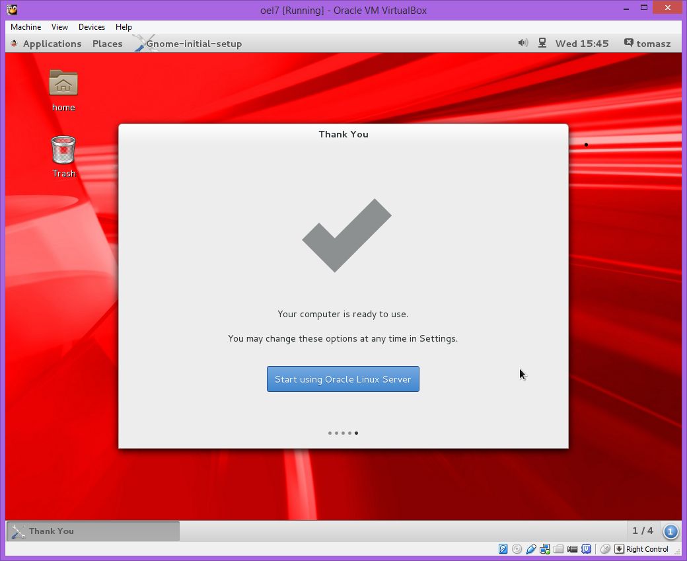Click the VirtualBox window title icon

(12, 9)
